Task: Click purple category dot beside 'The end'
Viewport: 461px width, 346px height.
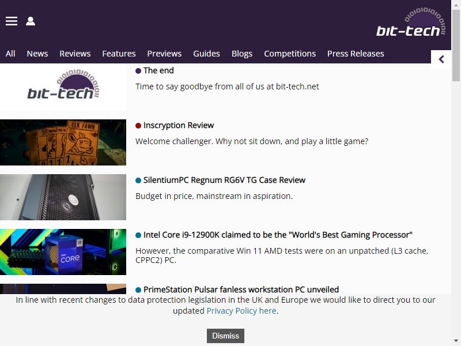Action: pyautogui.click(x=138, y=71)
